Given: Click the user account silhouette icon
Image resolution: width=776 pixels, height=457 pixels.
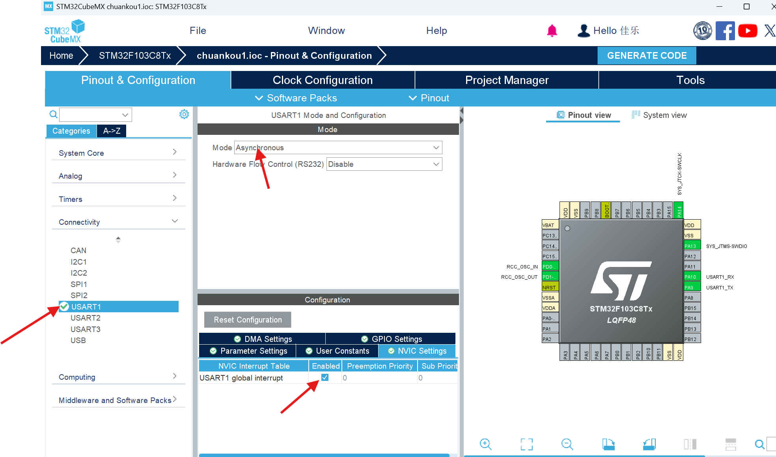Looking at the screenshot, I should click(x=584, y=31).
